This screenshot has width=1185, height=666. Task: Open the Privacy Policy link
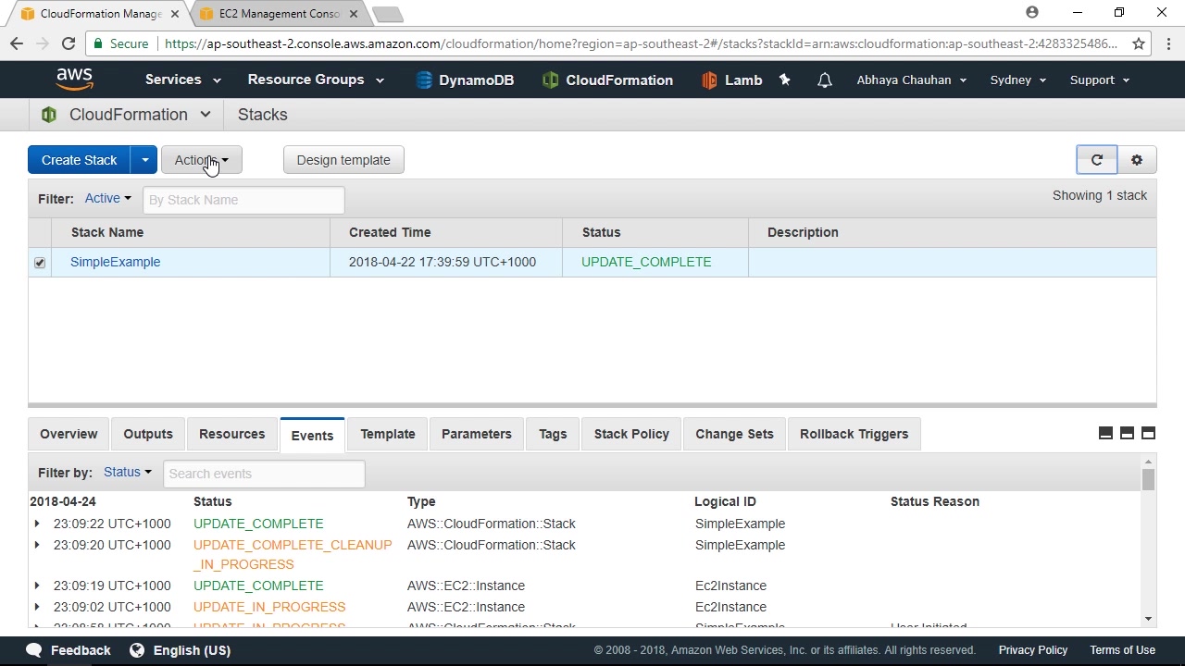pyautogui.click(x=1033, y=650)
